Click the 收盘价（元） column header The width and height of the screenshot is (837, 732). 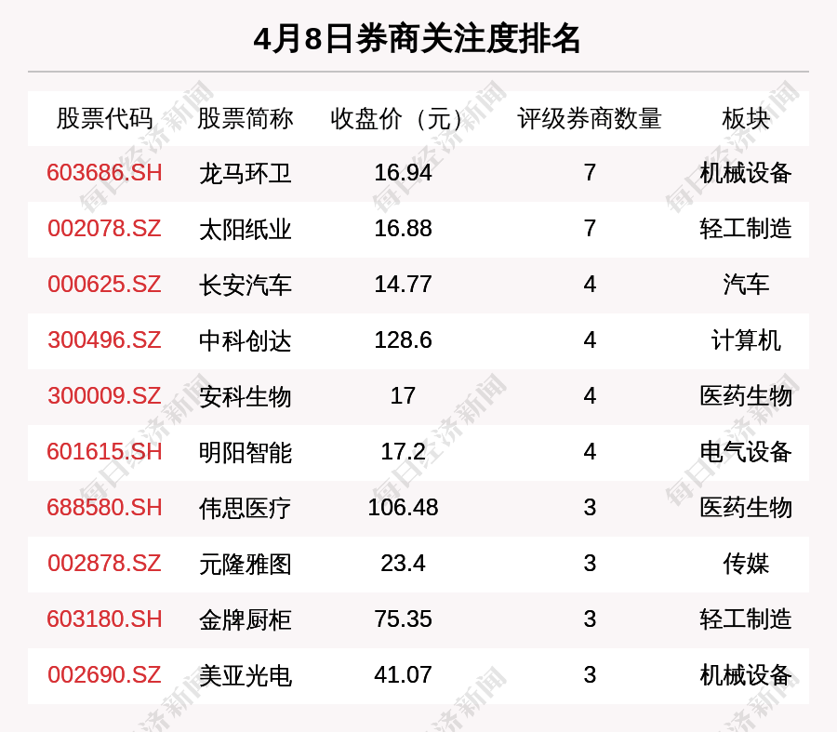click(x=403, y=119)
